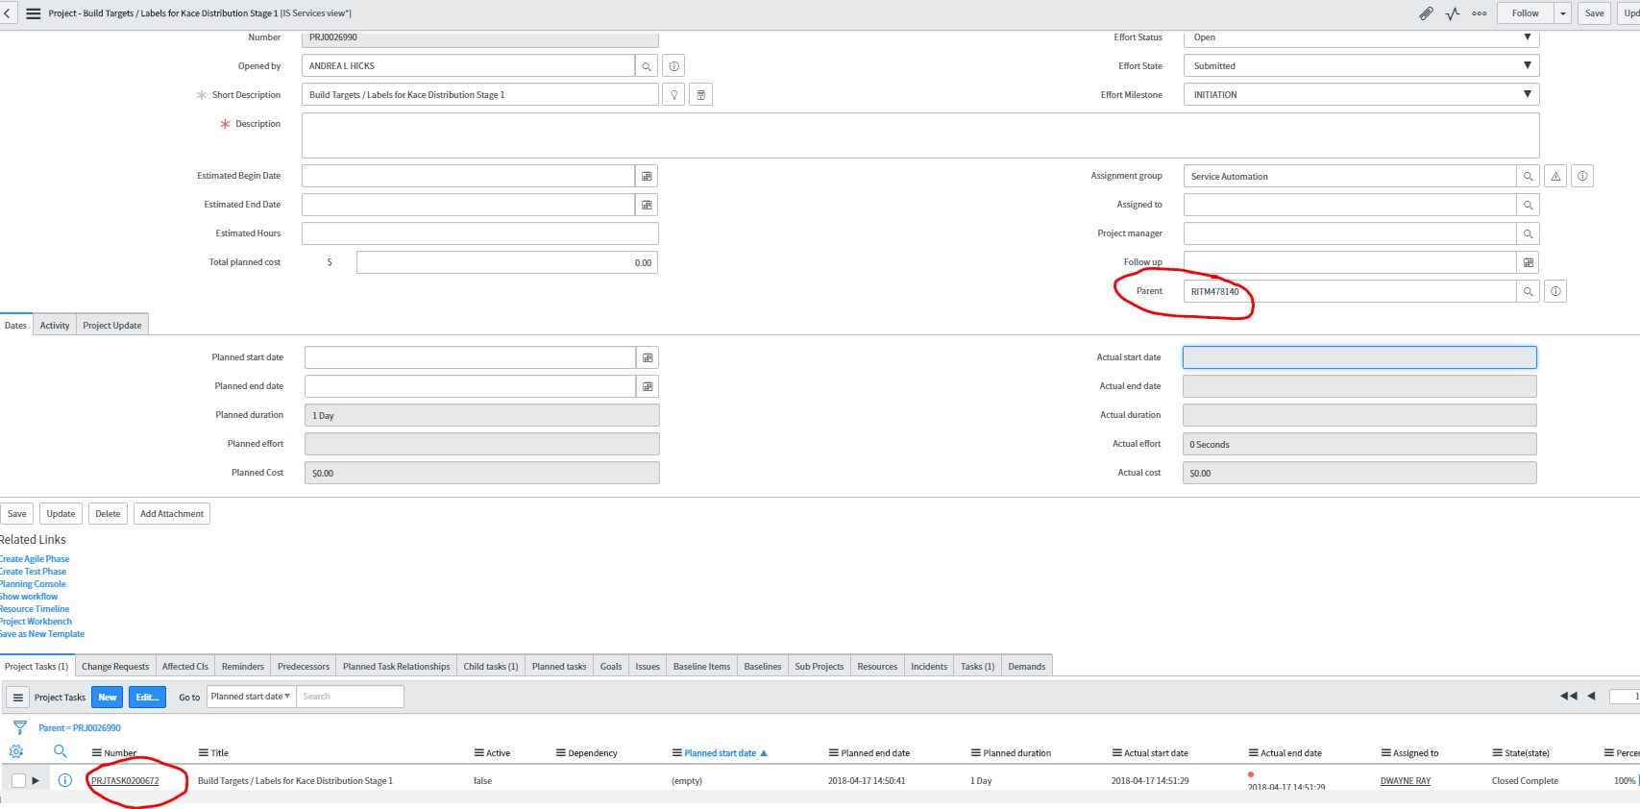Show info for Opened by user

click(x=674, y=66)
